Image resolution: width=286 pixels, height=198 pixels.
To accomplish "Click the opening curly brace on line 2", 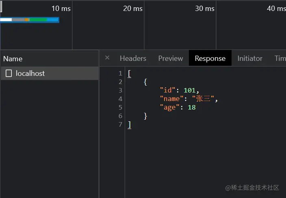I will 145,82.
